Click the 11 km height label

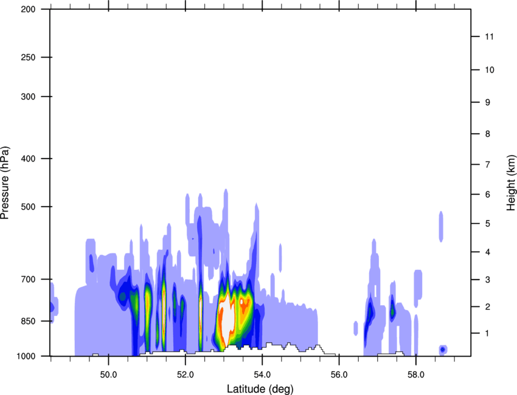[x=489, y=36]
